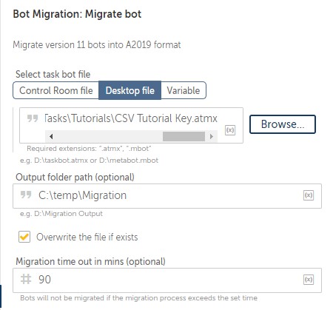Click the horizontal scrollbar thumb in file path box
Viewport: 333px width, 310px height.
pyautogui.click(x=184, y=136)
